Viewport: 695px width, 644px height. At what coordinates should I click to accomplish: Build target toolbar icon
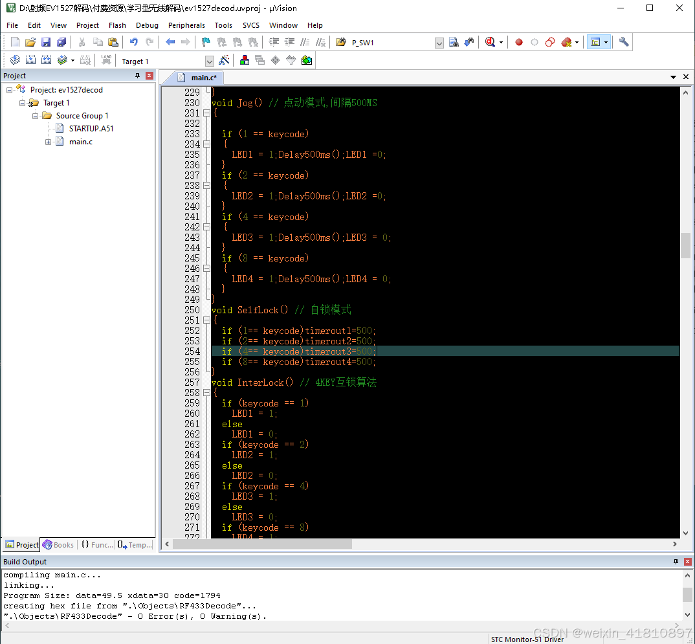[30, 60]
